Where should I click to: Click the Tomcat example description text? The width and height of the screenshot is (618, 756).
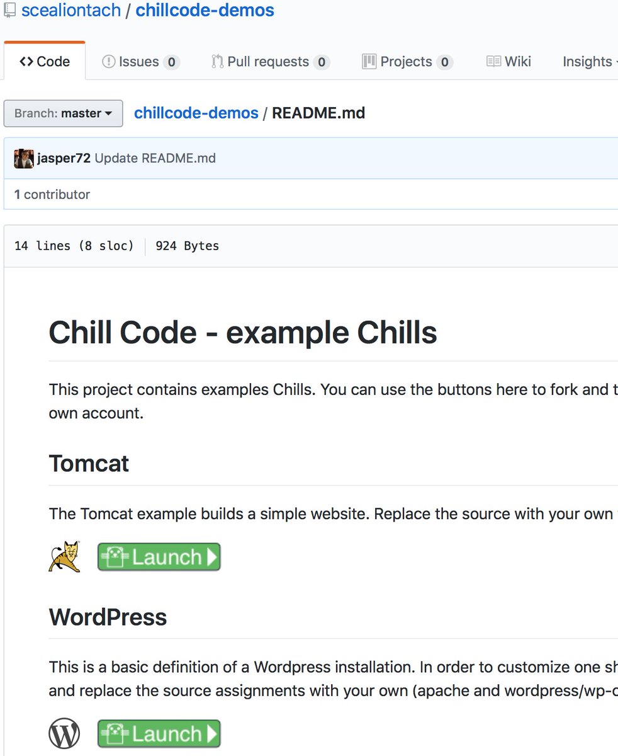pyautogui.click(x=334, y=514)
